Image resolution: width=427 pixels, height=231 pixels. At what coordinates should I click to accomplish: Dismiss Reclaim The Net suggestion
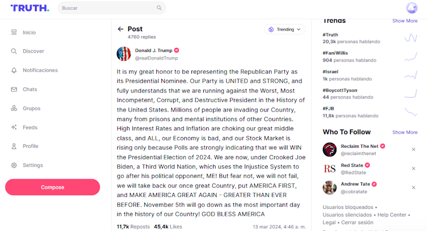tap(413, 149)
